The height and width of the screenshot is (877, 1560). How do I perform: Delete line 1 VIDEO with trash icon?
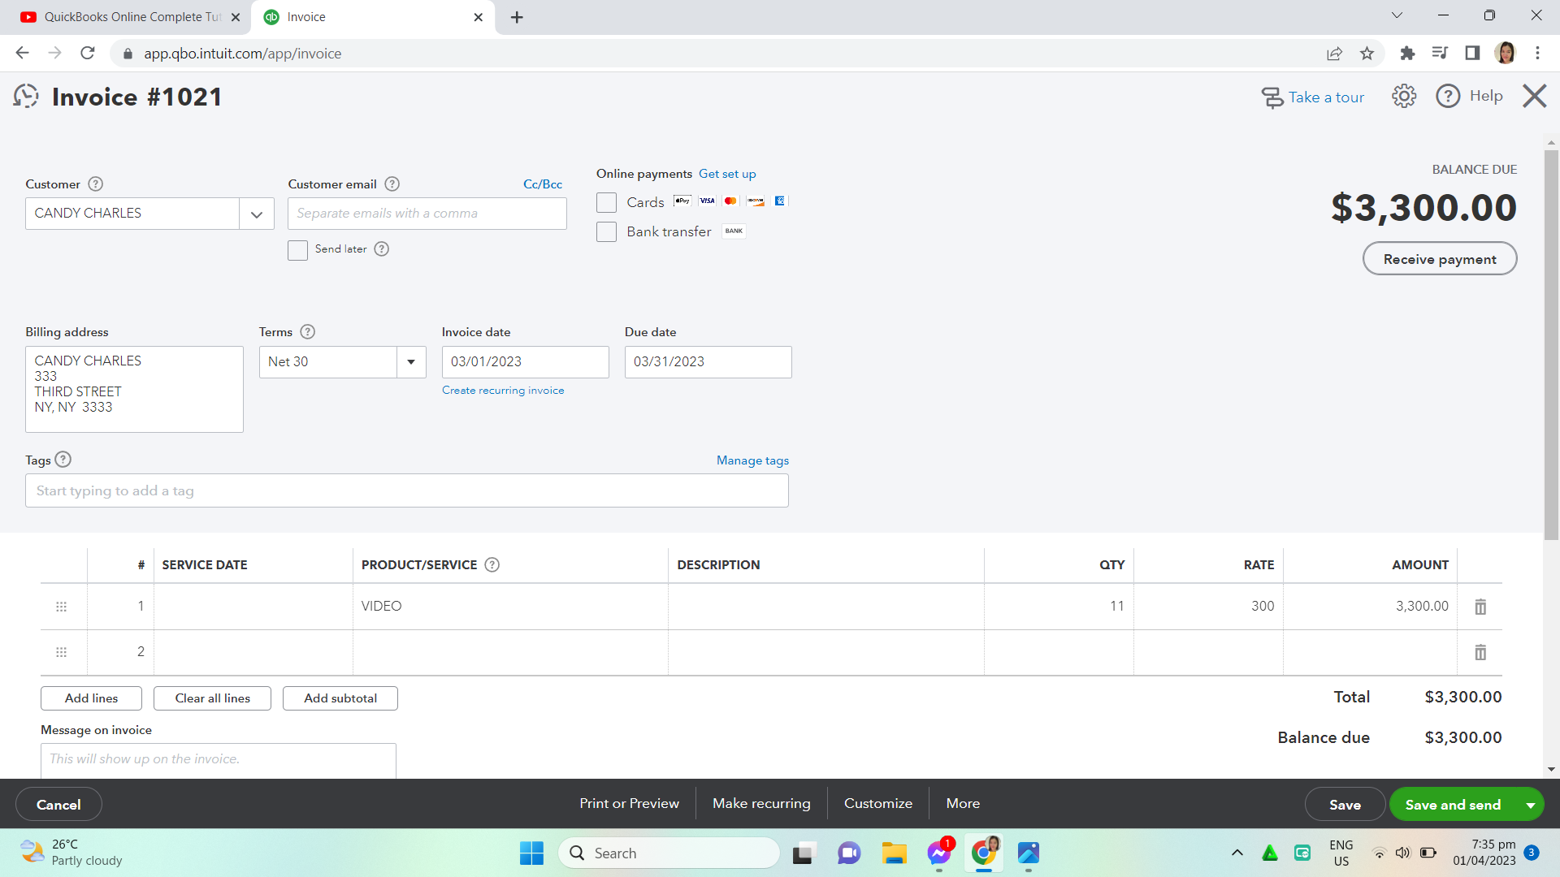point(1480,607)
